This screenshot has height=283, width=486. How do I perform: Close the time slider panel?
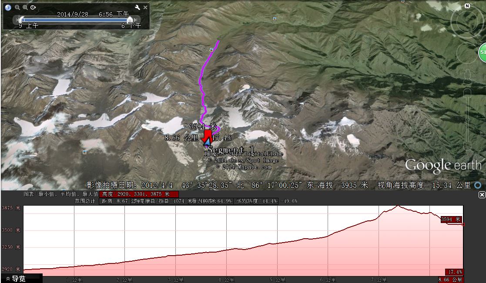tap(145, 7)
